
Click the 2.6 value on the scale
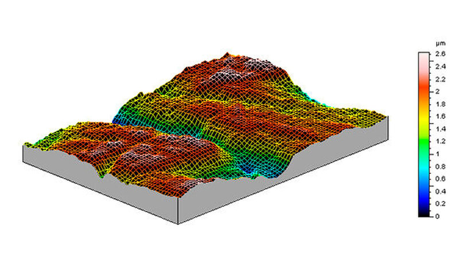coord(440,54)
